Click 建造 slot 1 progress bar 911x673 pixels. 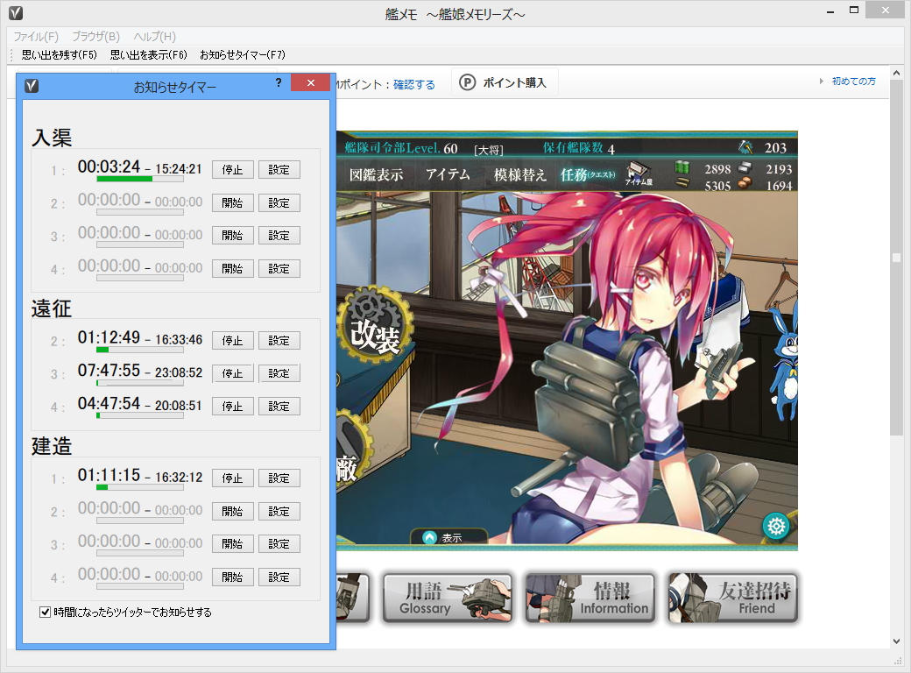(x=140, y=487)
